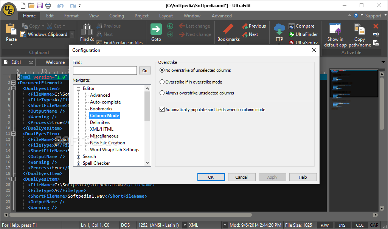Click the Help button in dialog
The height and width of the screenshot is (229, 388).
tap(303, 177)
